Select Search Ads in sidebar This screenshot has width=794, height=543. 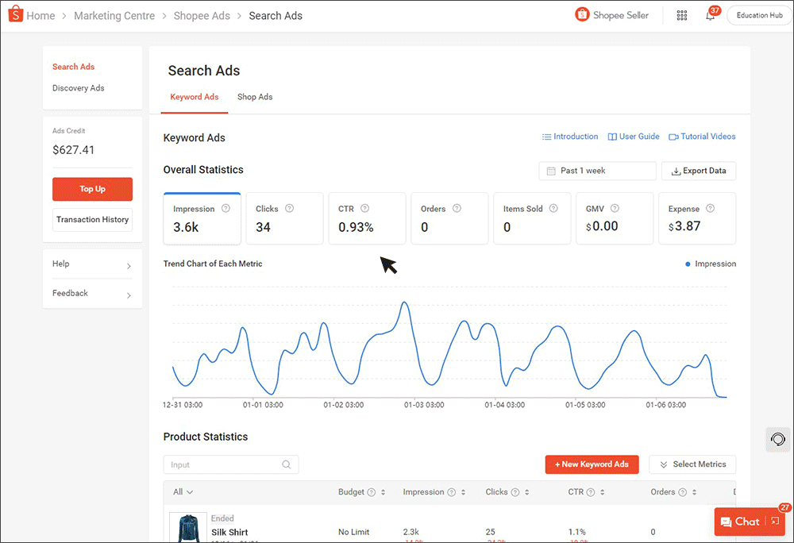coord(73,67)
